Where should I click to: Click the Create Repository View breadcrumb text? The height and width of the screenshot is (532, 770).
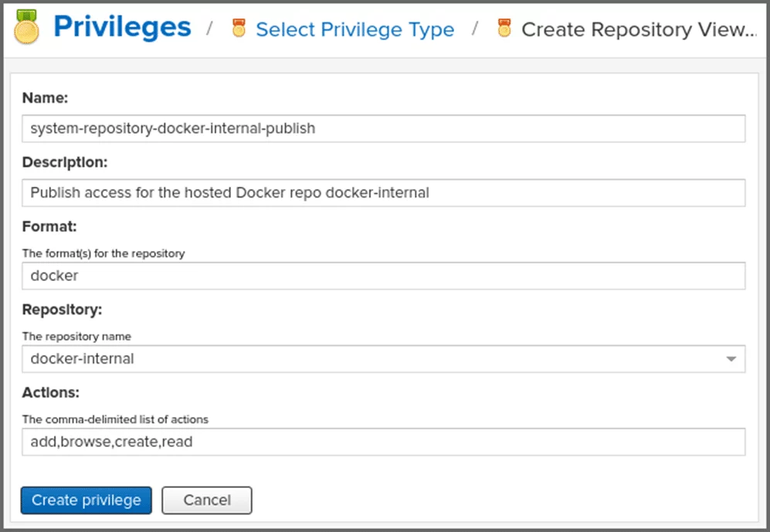638,30
